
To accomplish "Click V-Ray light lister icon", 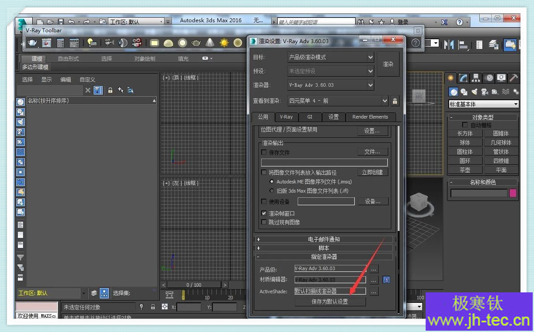I will [92, 43].
